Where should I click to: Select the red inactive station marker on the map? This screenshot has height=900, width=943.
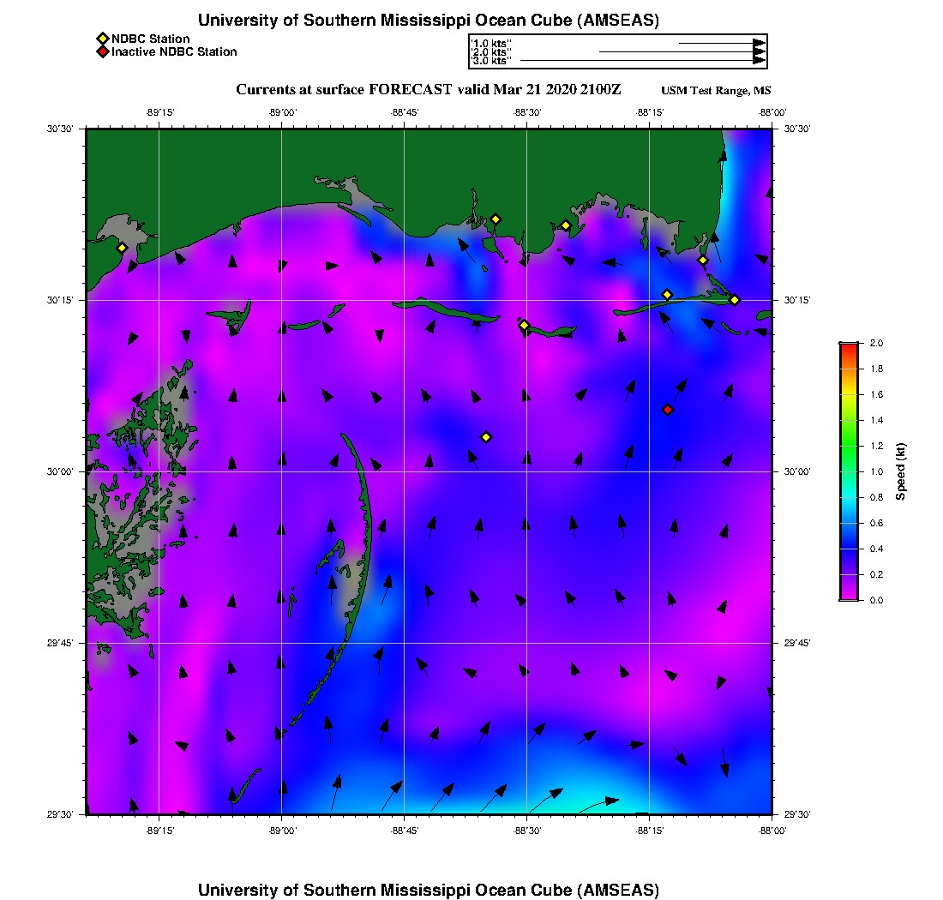pyautogui.click(x=668, y=410)
